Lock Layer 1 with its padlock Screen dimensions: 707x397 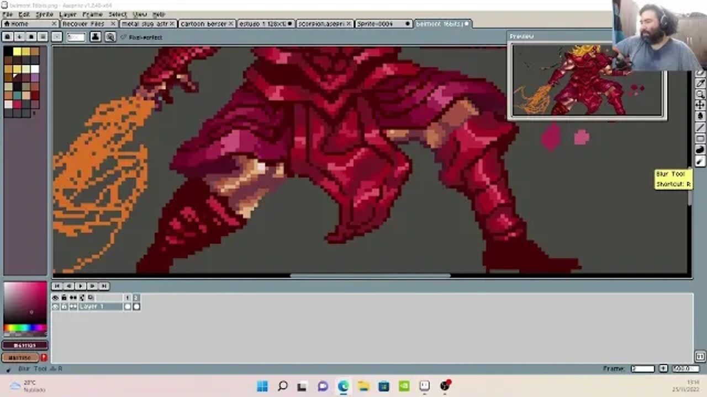click(64, 307)
